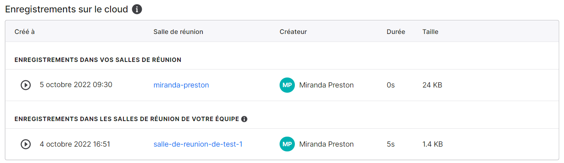Click Miranda Preston name in first recording row
This screenshot has width=564, height=163.
pyautogui.click(x=327, y=85)
